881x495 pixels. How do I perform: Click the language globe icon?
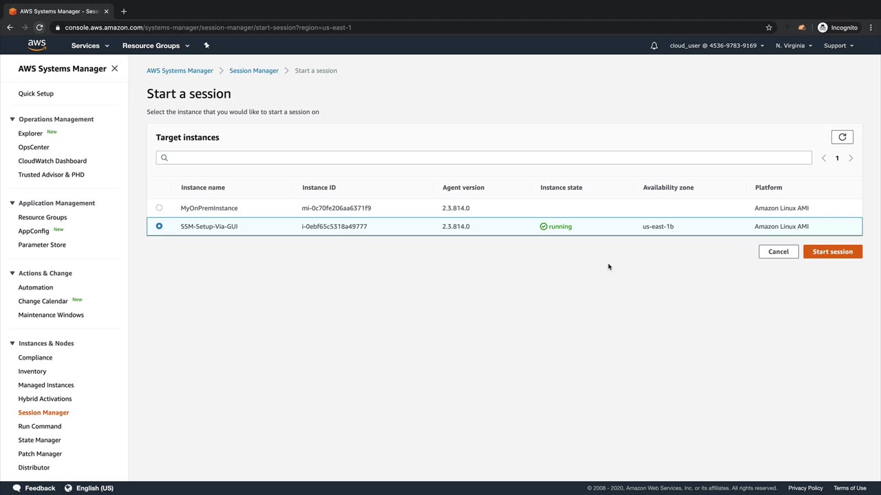(x=68, y=488)
